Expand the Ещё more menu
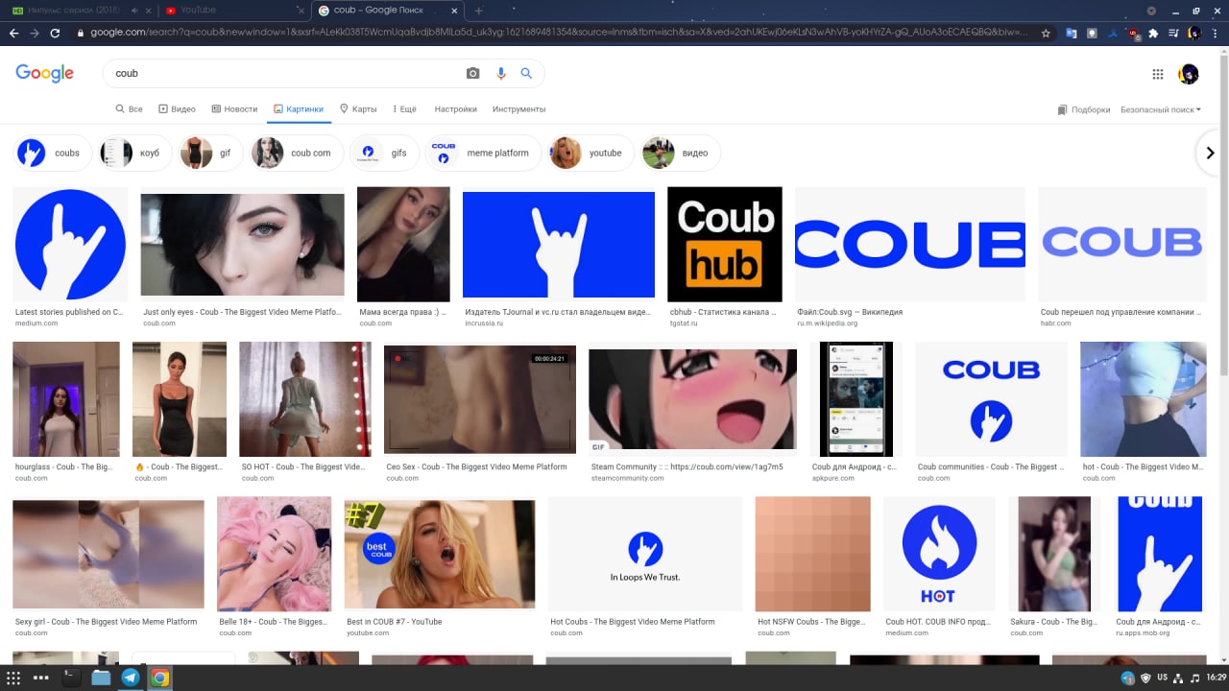Screen dimensions: 1229x691 pos(403,109)
